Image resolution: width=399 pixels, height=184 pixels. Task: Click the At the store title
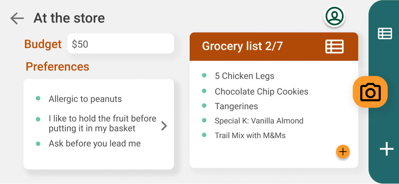69,18
